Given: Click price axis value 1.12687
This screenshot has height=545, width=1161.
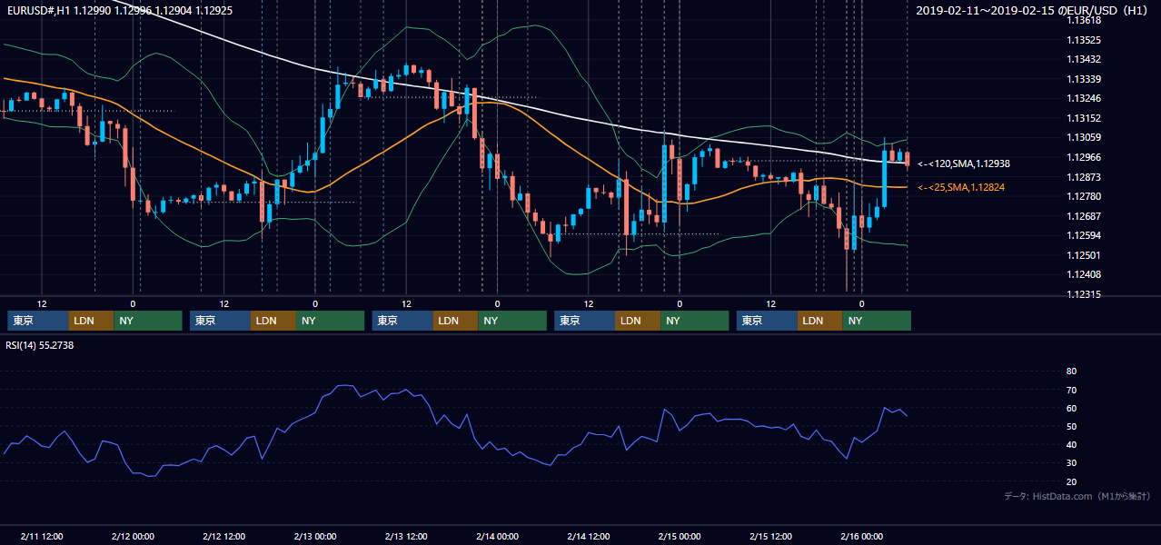Looking at the screenshot, I should click(x=1084, y=216).
